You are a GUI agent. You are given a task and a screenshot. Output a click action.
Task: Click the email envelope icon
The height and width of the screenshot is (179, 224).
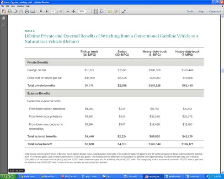pyautogui.click(x=33, y=11)
